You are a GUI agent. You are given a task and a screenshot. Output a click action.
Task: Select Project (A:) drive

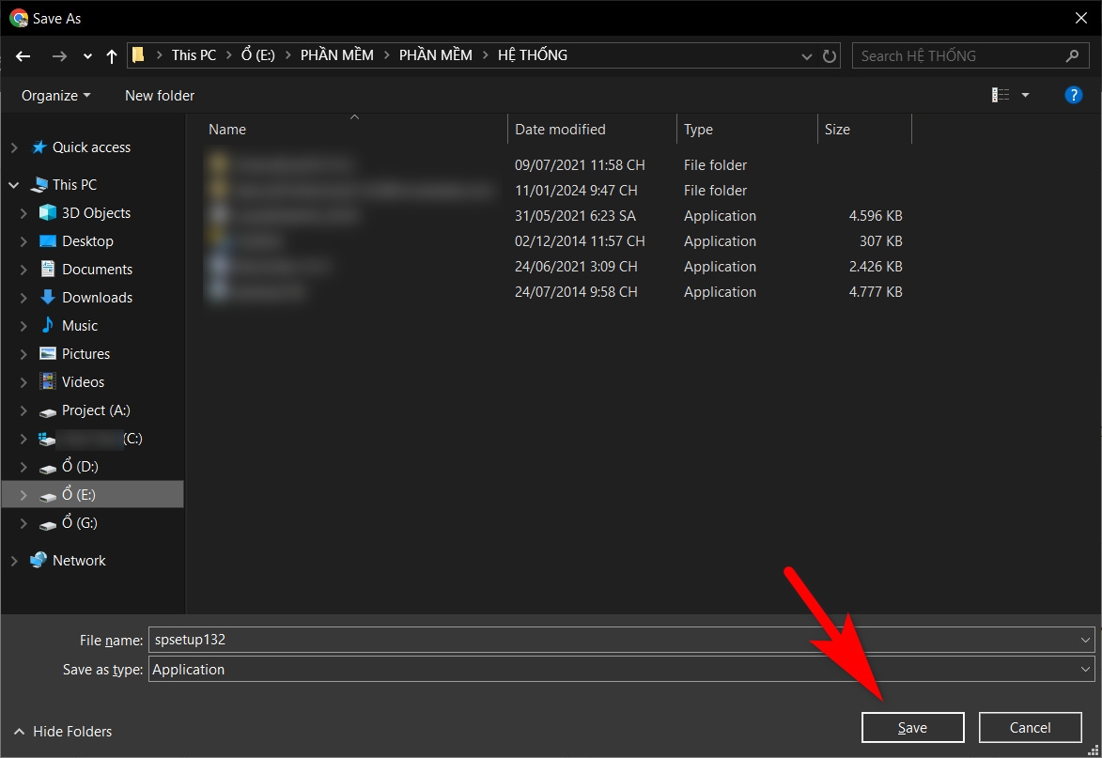96,410
